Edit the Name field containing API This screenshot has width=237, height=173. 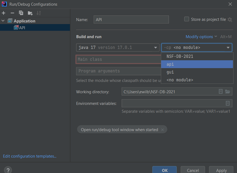click(131, 19)
